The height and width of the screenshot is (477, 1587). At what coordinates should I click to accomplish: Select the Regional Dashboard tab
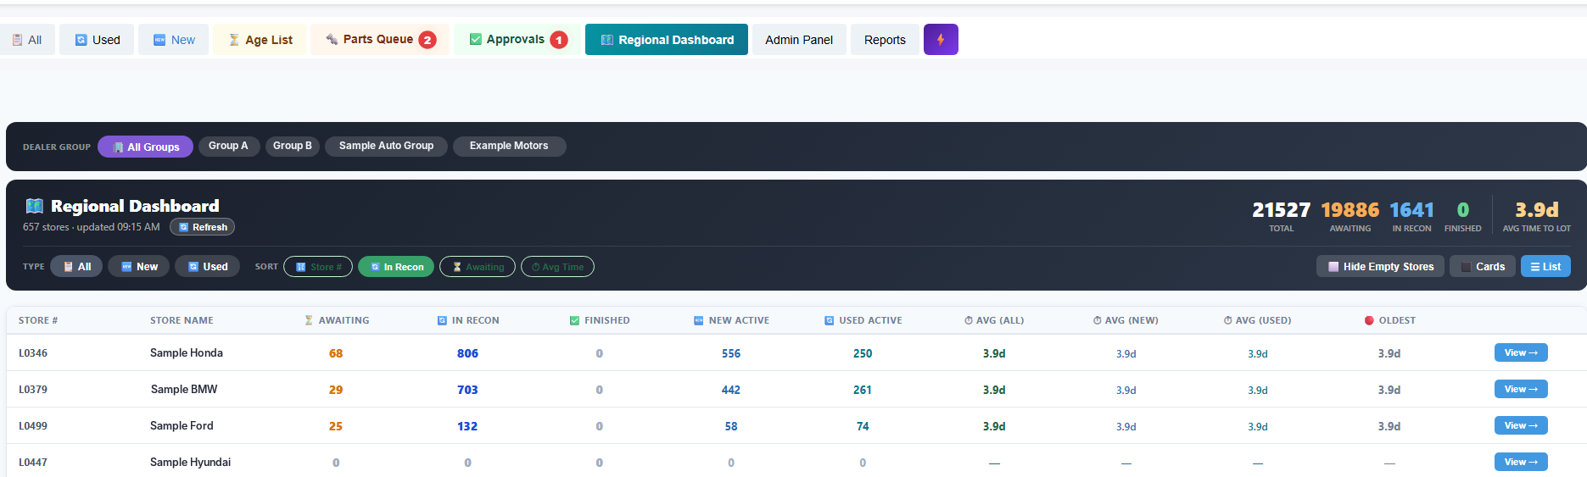click(667, 40)
